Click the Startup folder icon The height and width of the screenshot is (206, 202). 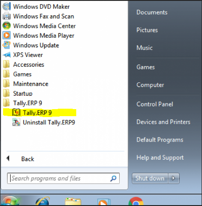tap(7, 93)
